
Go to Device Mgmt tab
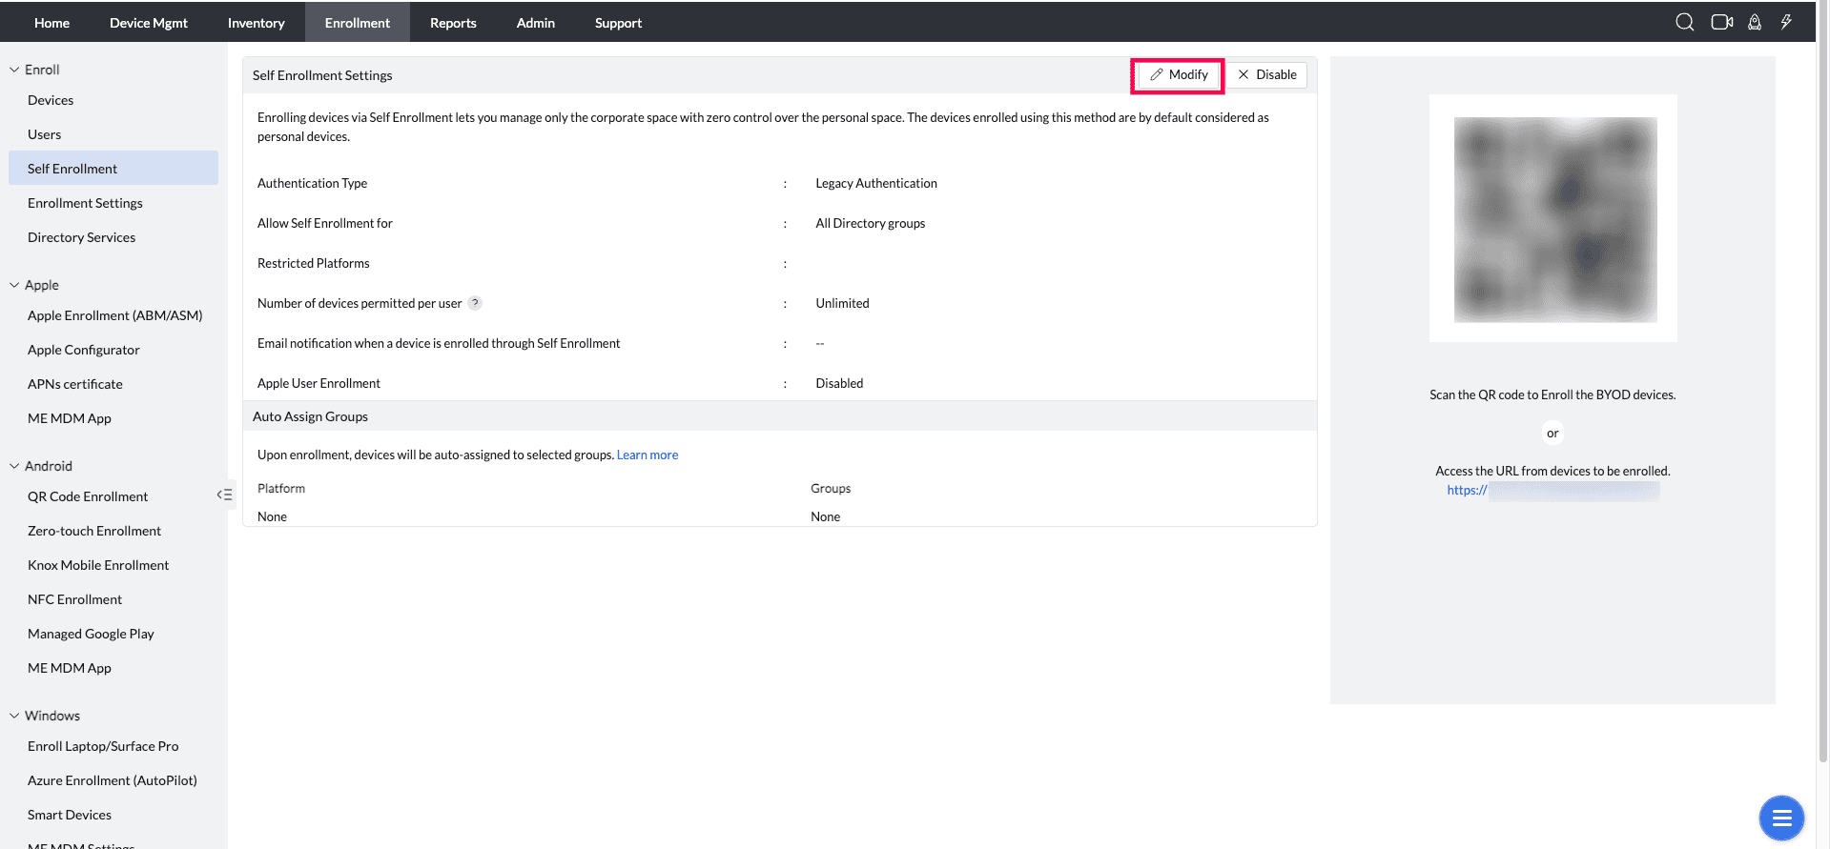pyautogui.click(x=148, y=23)
